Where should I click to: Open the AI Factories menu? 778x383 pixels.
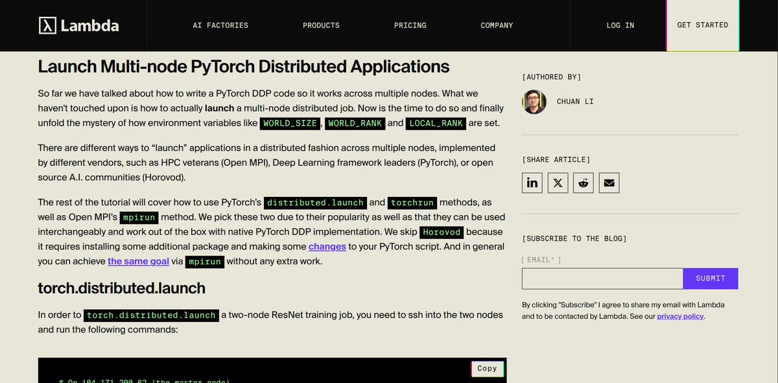(x=220, y=25)
